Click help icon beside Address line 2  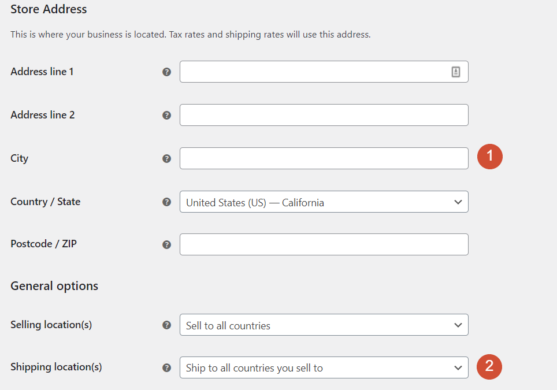pos(166,115)
